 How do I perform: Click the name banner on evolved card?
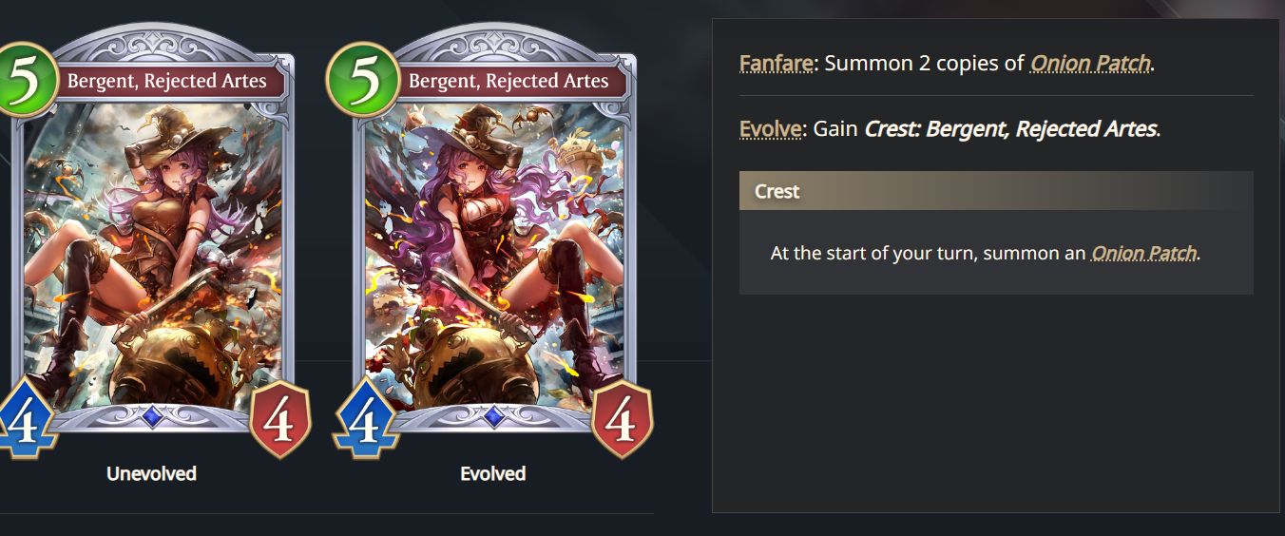pyautogui.click(x=508, y=81)
